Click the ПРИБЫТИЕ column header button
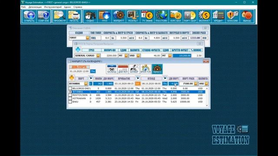 click(124, 78)
